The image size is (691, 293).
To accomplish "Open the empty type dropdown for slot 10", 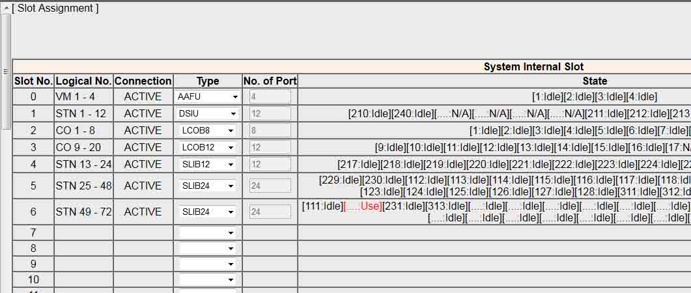I will 208,279.
